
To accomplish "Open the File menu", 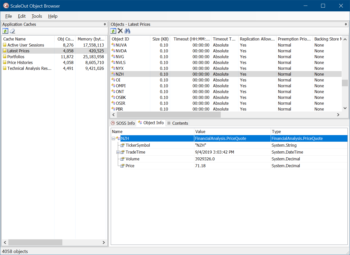I will tap(9, 16).
